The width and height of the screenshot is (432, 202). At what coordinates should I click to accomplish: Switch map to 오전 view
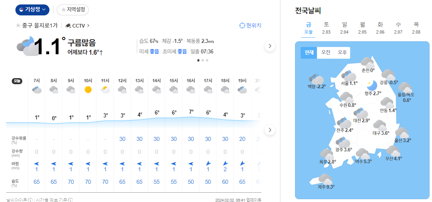click(326, 53)
